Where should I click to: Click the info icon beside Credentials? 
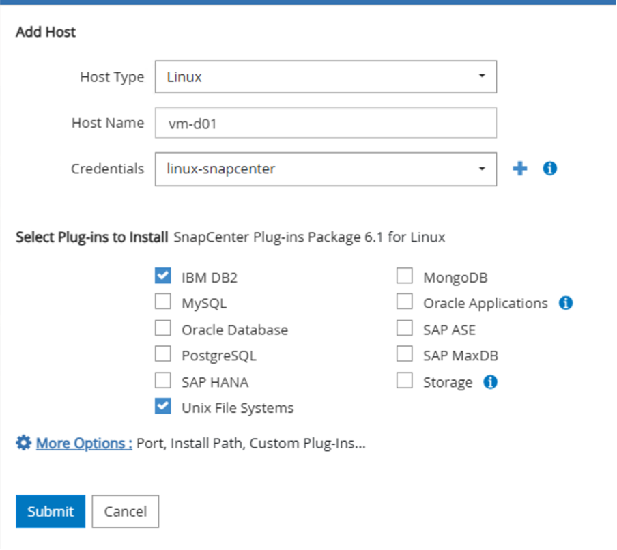(x=550, y=169)
